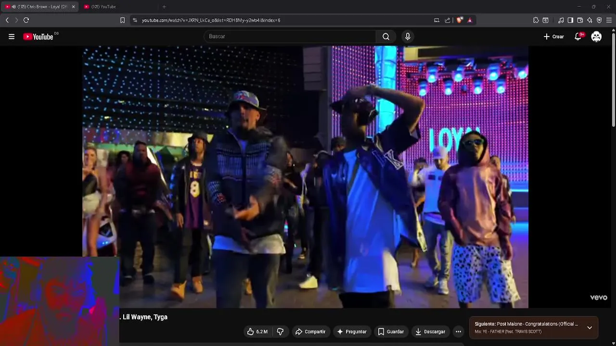Open the music note playlist icon
This screenshot has height=346, width=616.
pos(561,20)
